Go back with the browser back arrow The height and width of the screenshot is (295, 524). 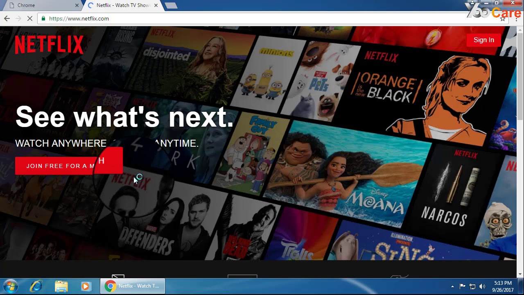pyautogui.click(x=7, y=18)
